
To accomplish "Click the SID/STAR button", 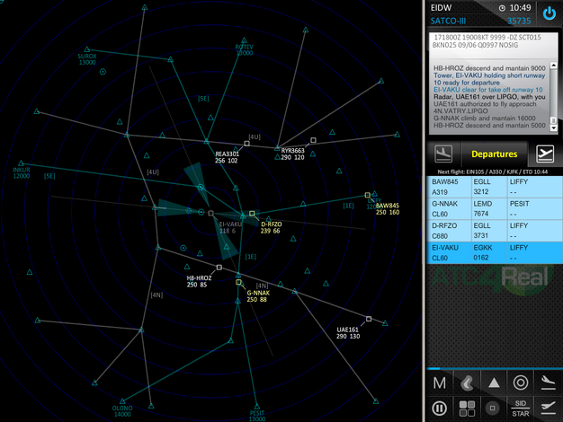I will coord(520,409).
